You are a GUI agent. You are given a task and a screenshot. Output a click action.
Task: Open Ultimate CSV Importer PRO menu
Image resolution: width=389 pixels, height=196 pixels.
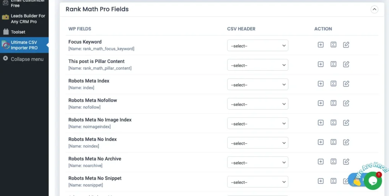(x=24, y=45)
